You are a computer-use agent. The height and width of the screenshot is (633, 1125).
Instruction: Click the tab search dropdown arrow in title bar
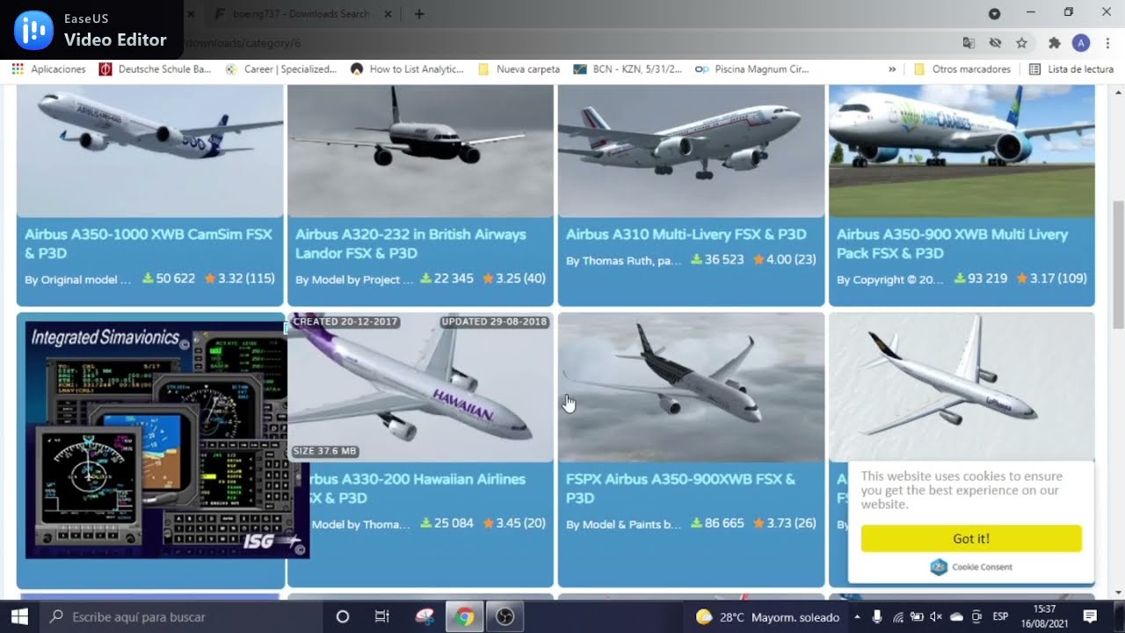tap(994, 13)
